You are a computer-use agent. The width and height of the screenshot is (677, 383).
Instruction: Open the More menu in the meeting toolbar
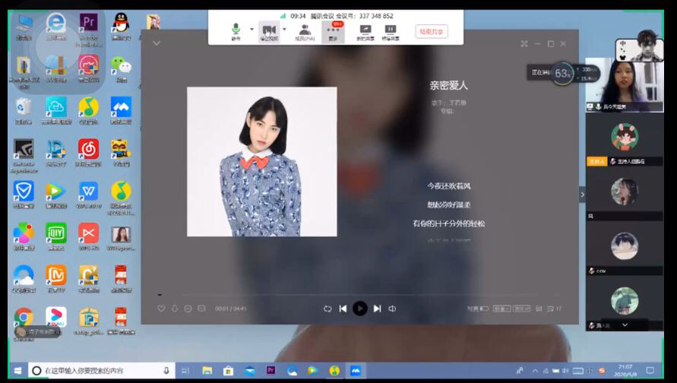coord(333,31)
